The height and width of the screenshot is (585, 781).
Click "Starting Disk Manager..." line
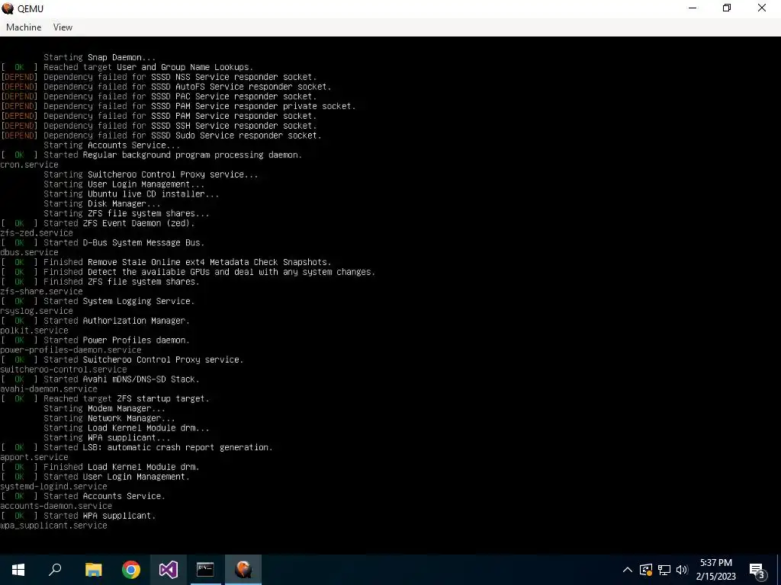click(101, 203)
